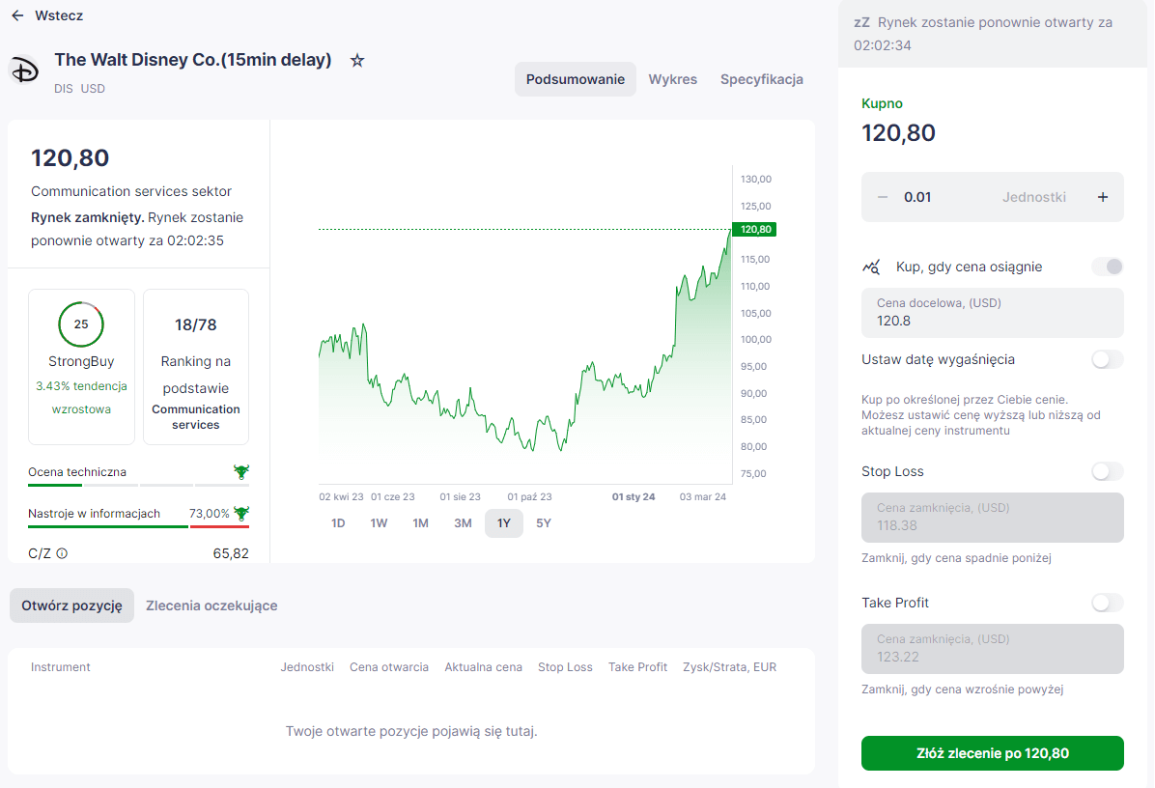
Task: Click the Take Profit closing price field
Action: pyautogui.click(x=992, y=649)
